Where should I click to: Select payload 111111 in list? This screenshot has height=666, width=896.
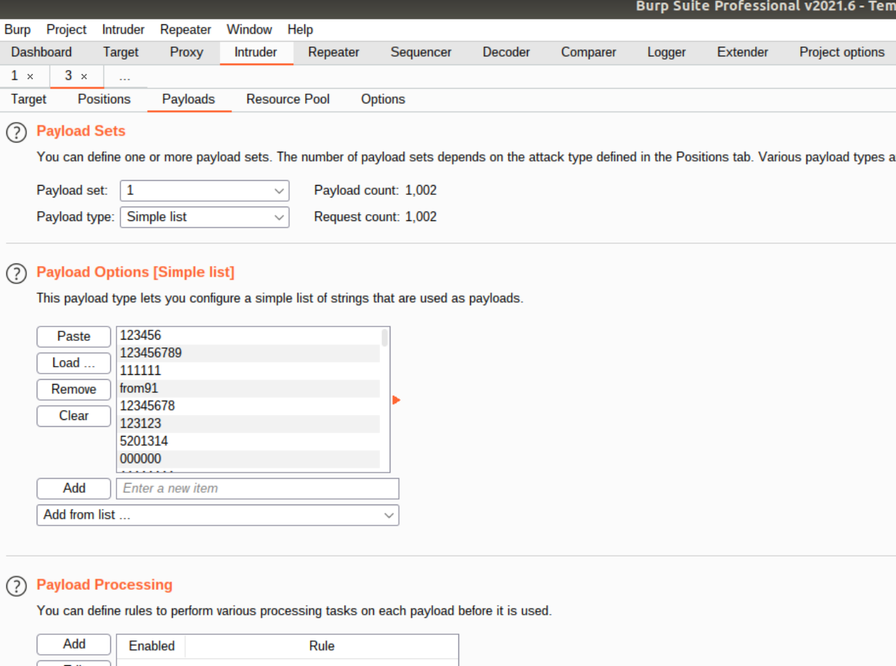[x=249, y=371]
